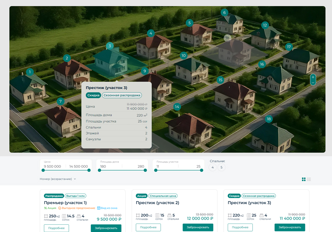Select plot marker 2 on map

[67, 58]
